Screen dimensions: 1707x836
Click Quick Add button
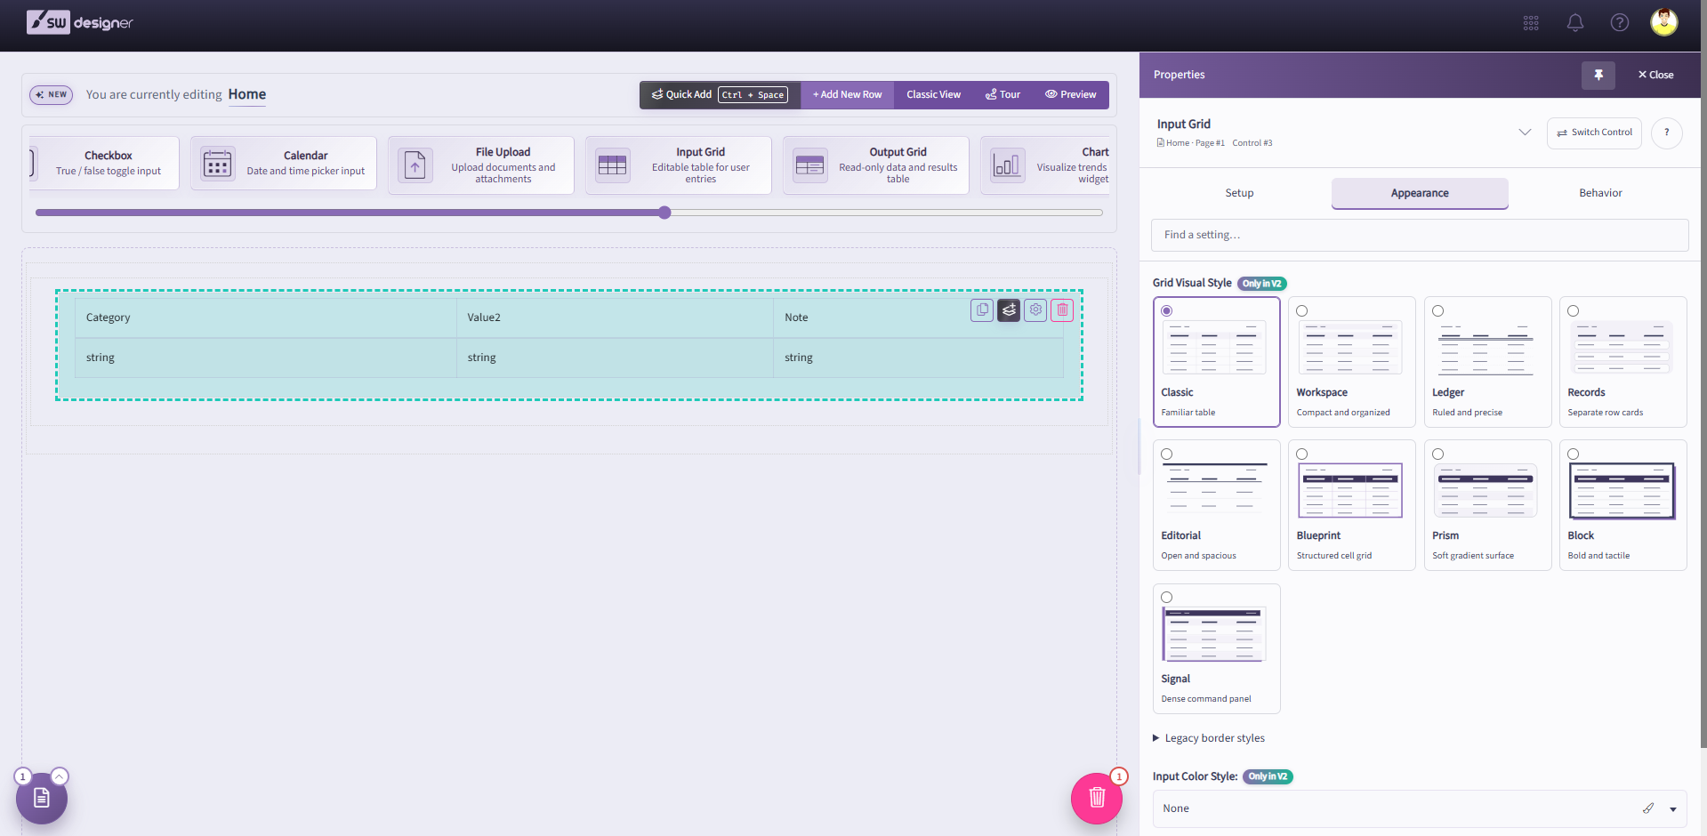(720, 95)
